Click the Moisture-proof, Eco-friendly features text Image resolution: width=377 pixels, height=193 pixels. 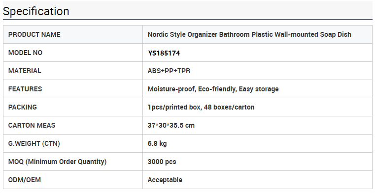click(213, 89)
